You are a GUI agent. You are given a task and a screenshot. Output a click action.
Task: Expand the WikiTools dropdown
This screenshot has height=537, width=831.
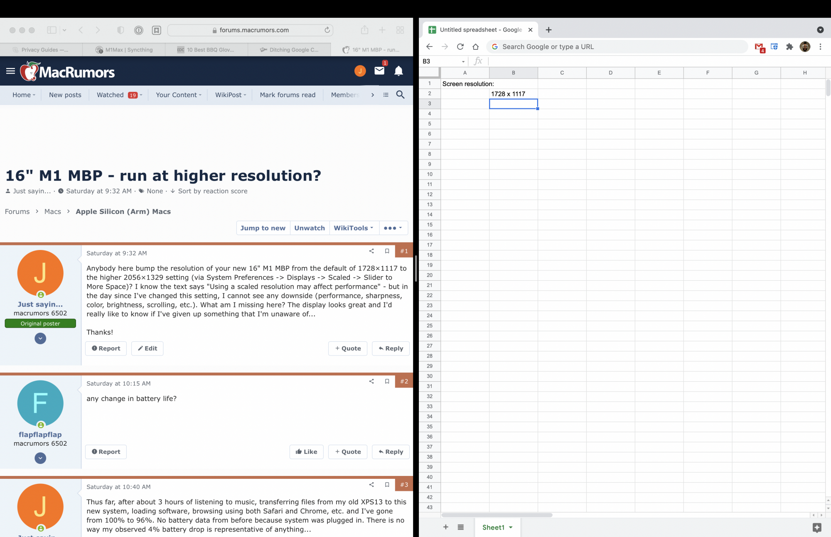[x=353, y=228]
